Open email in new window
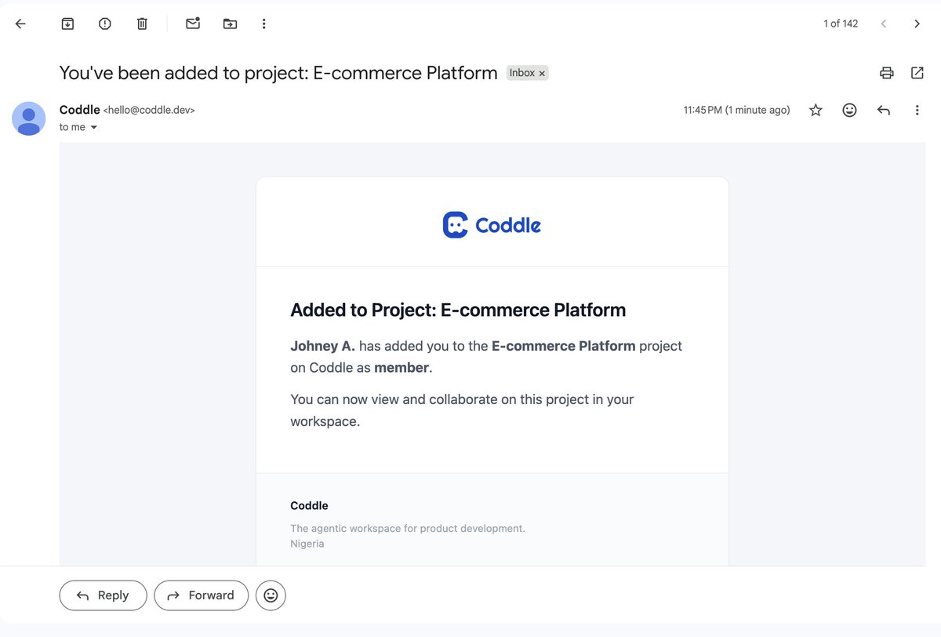 [917, 73]
